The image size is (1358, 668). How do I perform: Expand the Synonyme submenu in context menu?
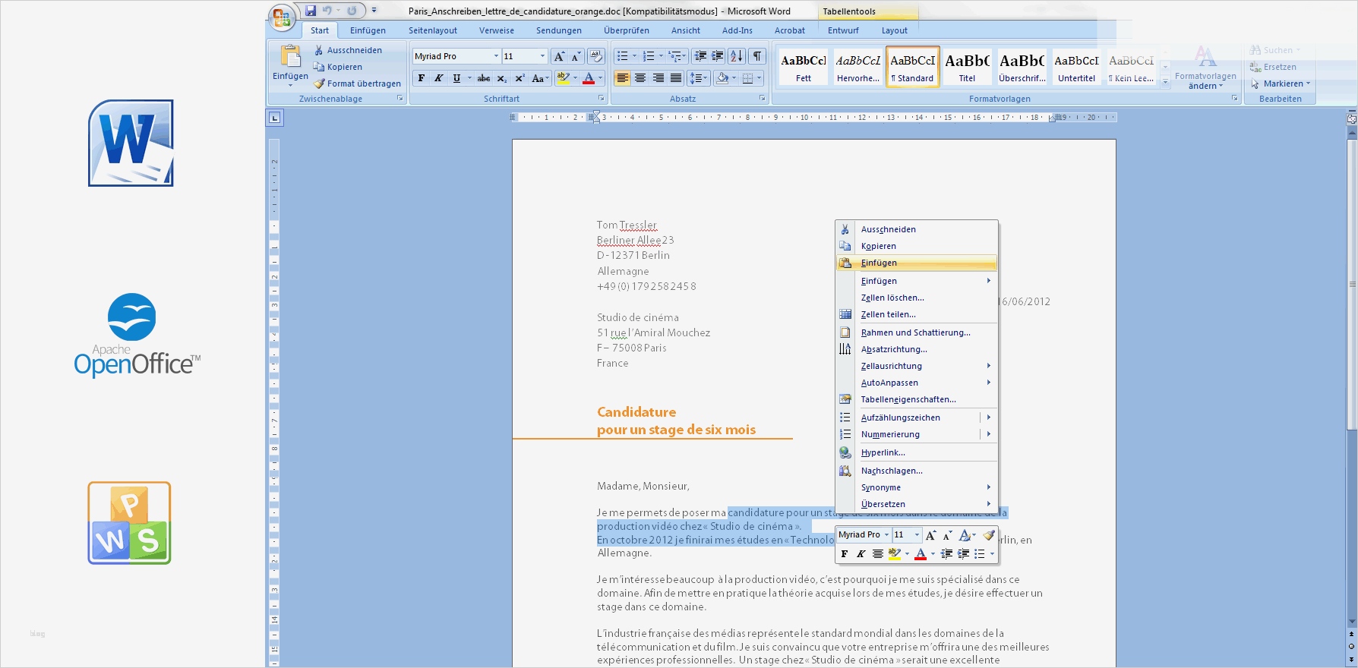pos(988,487)
